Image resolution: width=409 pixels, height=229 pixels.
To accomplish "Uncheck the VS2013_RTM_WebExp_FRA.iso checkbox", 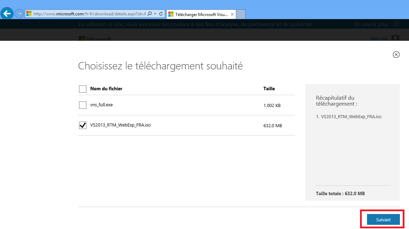I will pyautogui.click(x=83, y=125).
